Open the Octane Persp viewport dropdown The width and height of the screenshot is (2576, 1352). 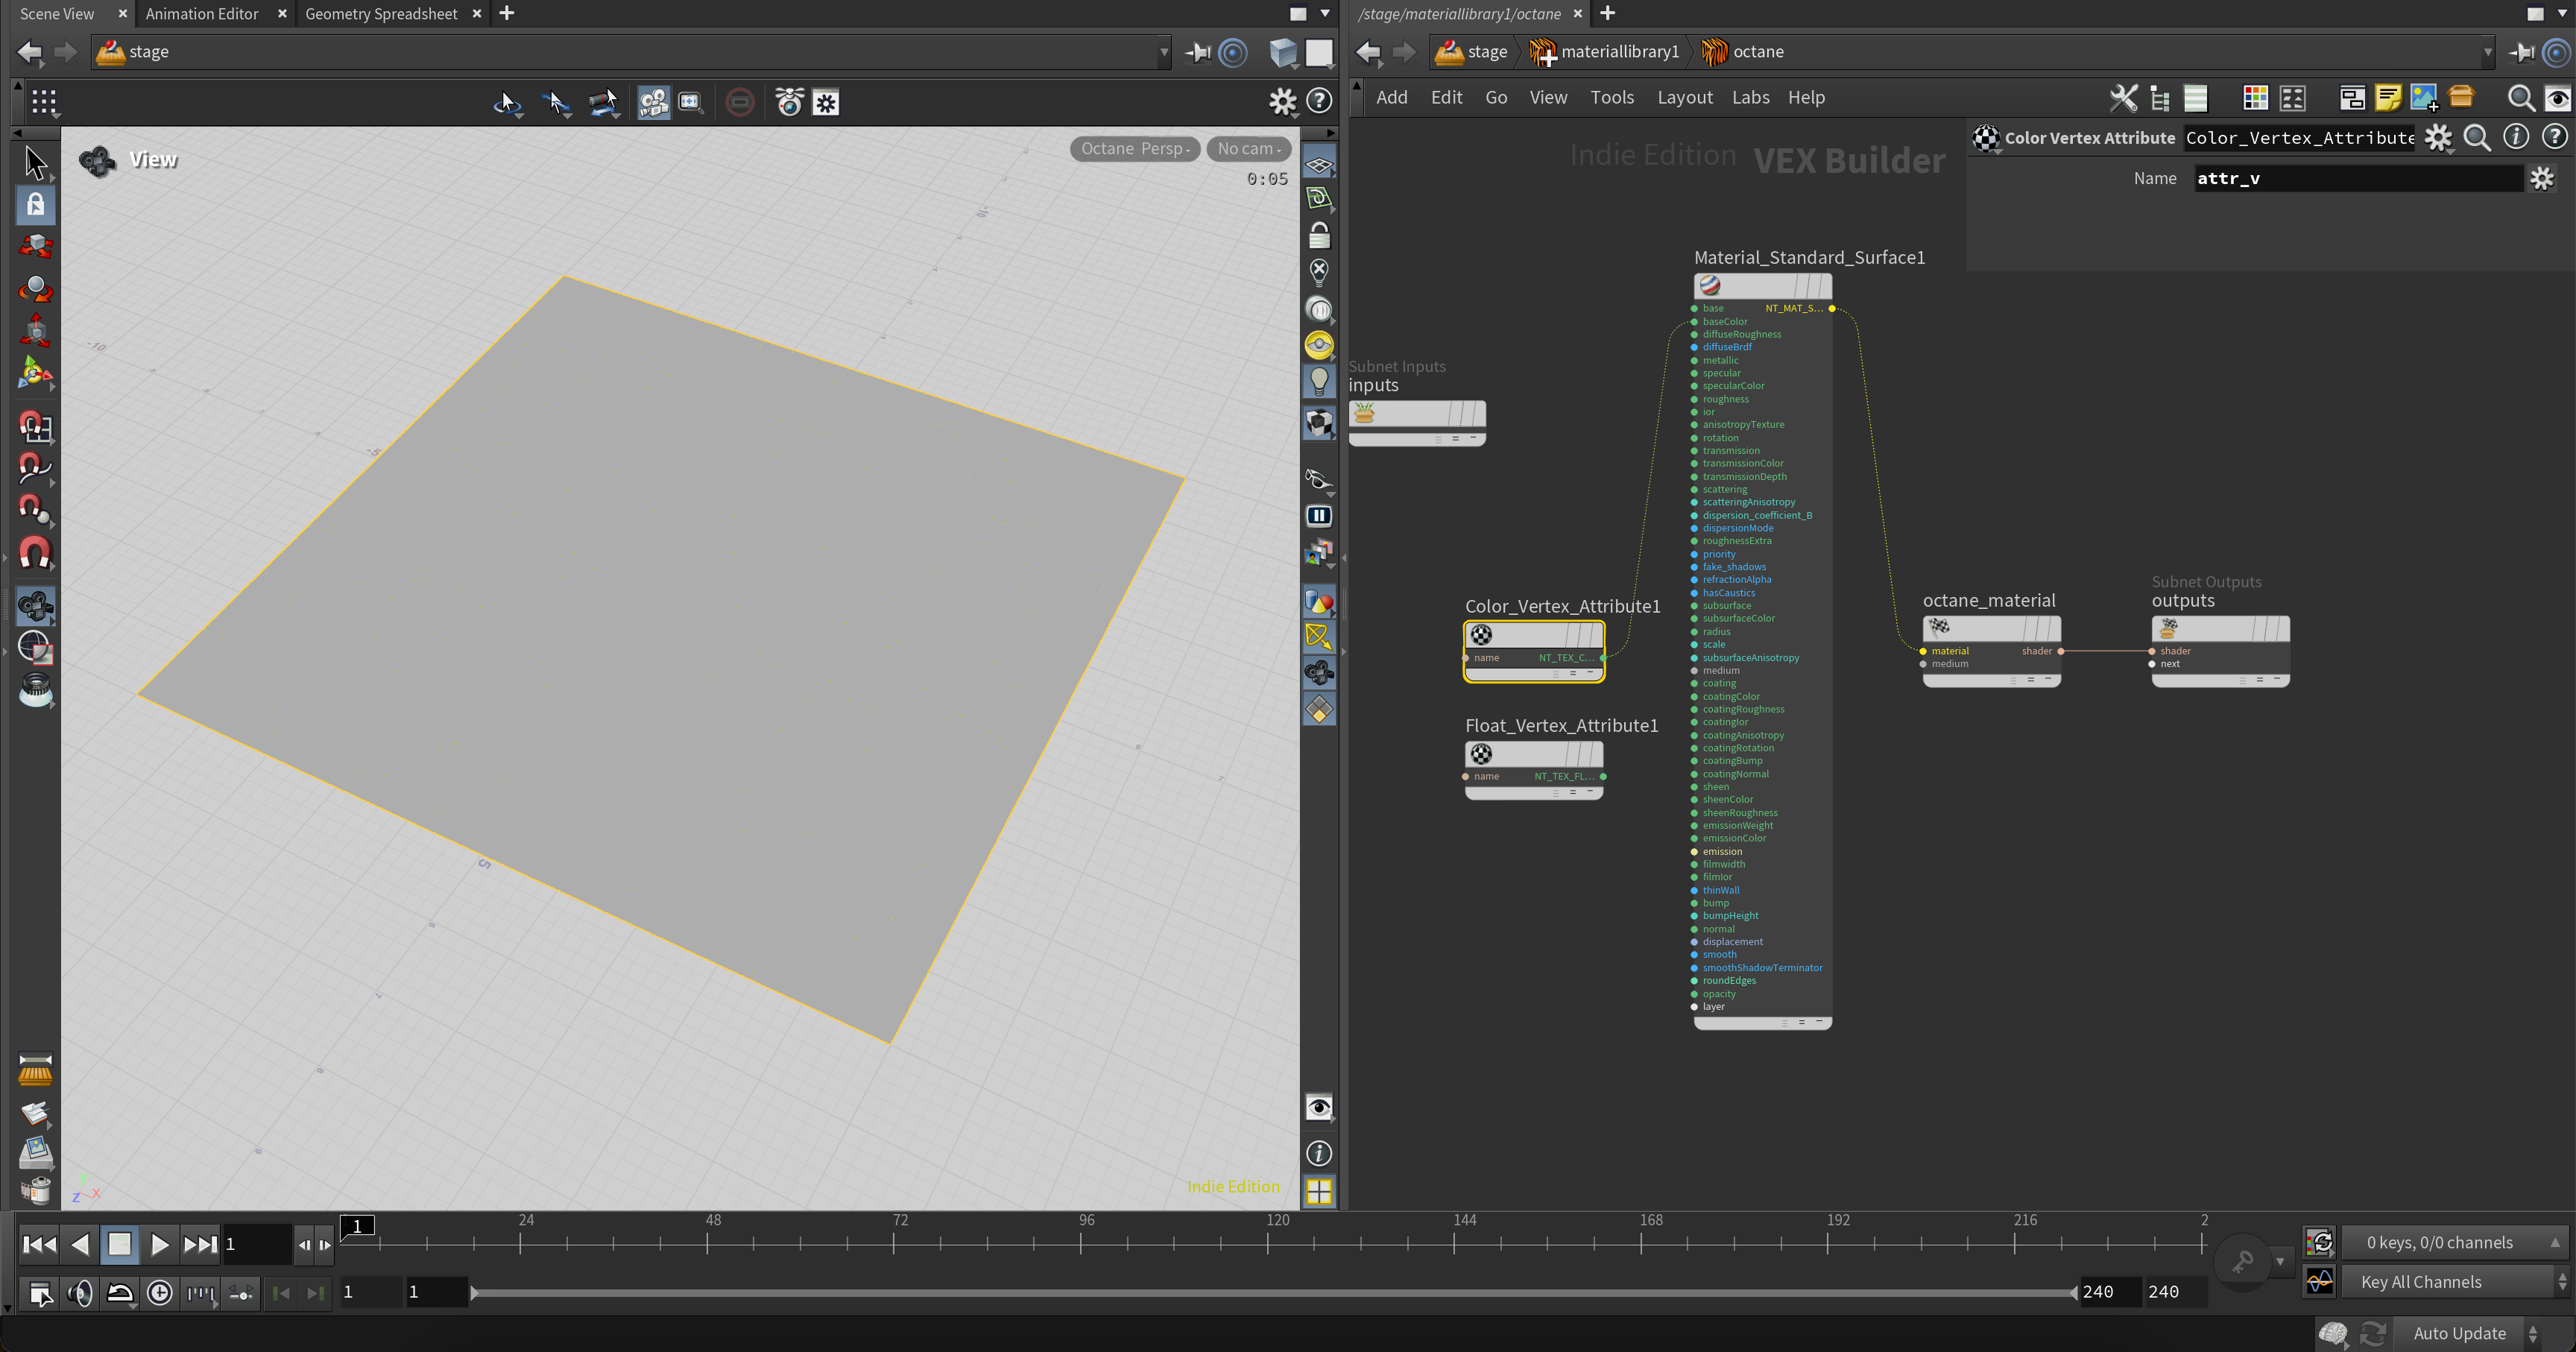(x=1134, y=149)
